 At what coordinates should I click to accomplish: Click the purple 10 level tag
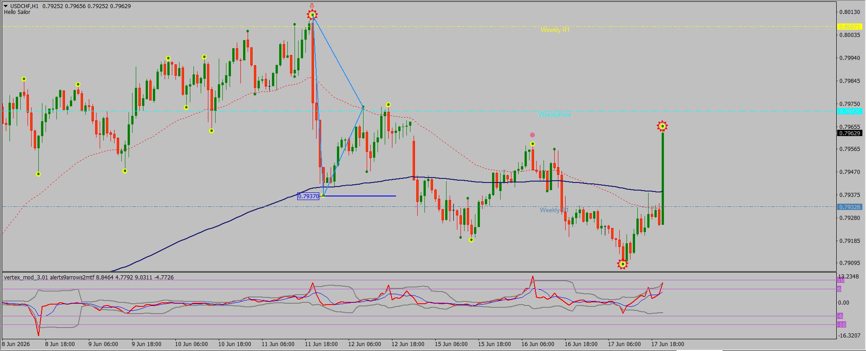pos(841,280)
